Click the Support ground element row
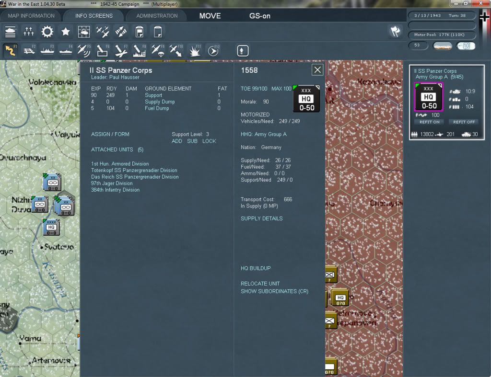The height and width of the screenshot is (377, 491). click(156, 95)
